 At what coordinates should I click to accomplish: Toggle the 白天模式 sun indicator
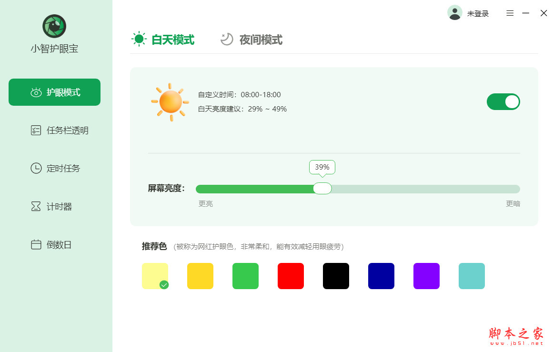[x=139, y=39]
